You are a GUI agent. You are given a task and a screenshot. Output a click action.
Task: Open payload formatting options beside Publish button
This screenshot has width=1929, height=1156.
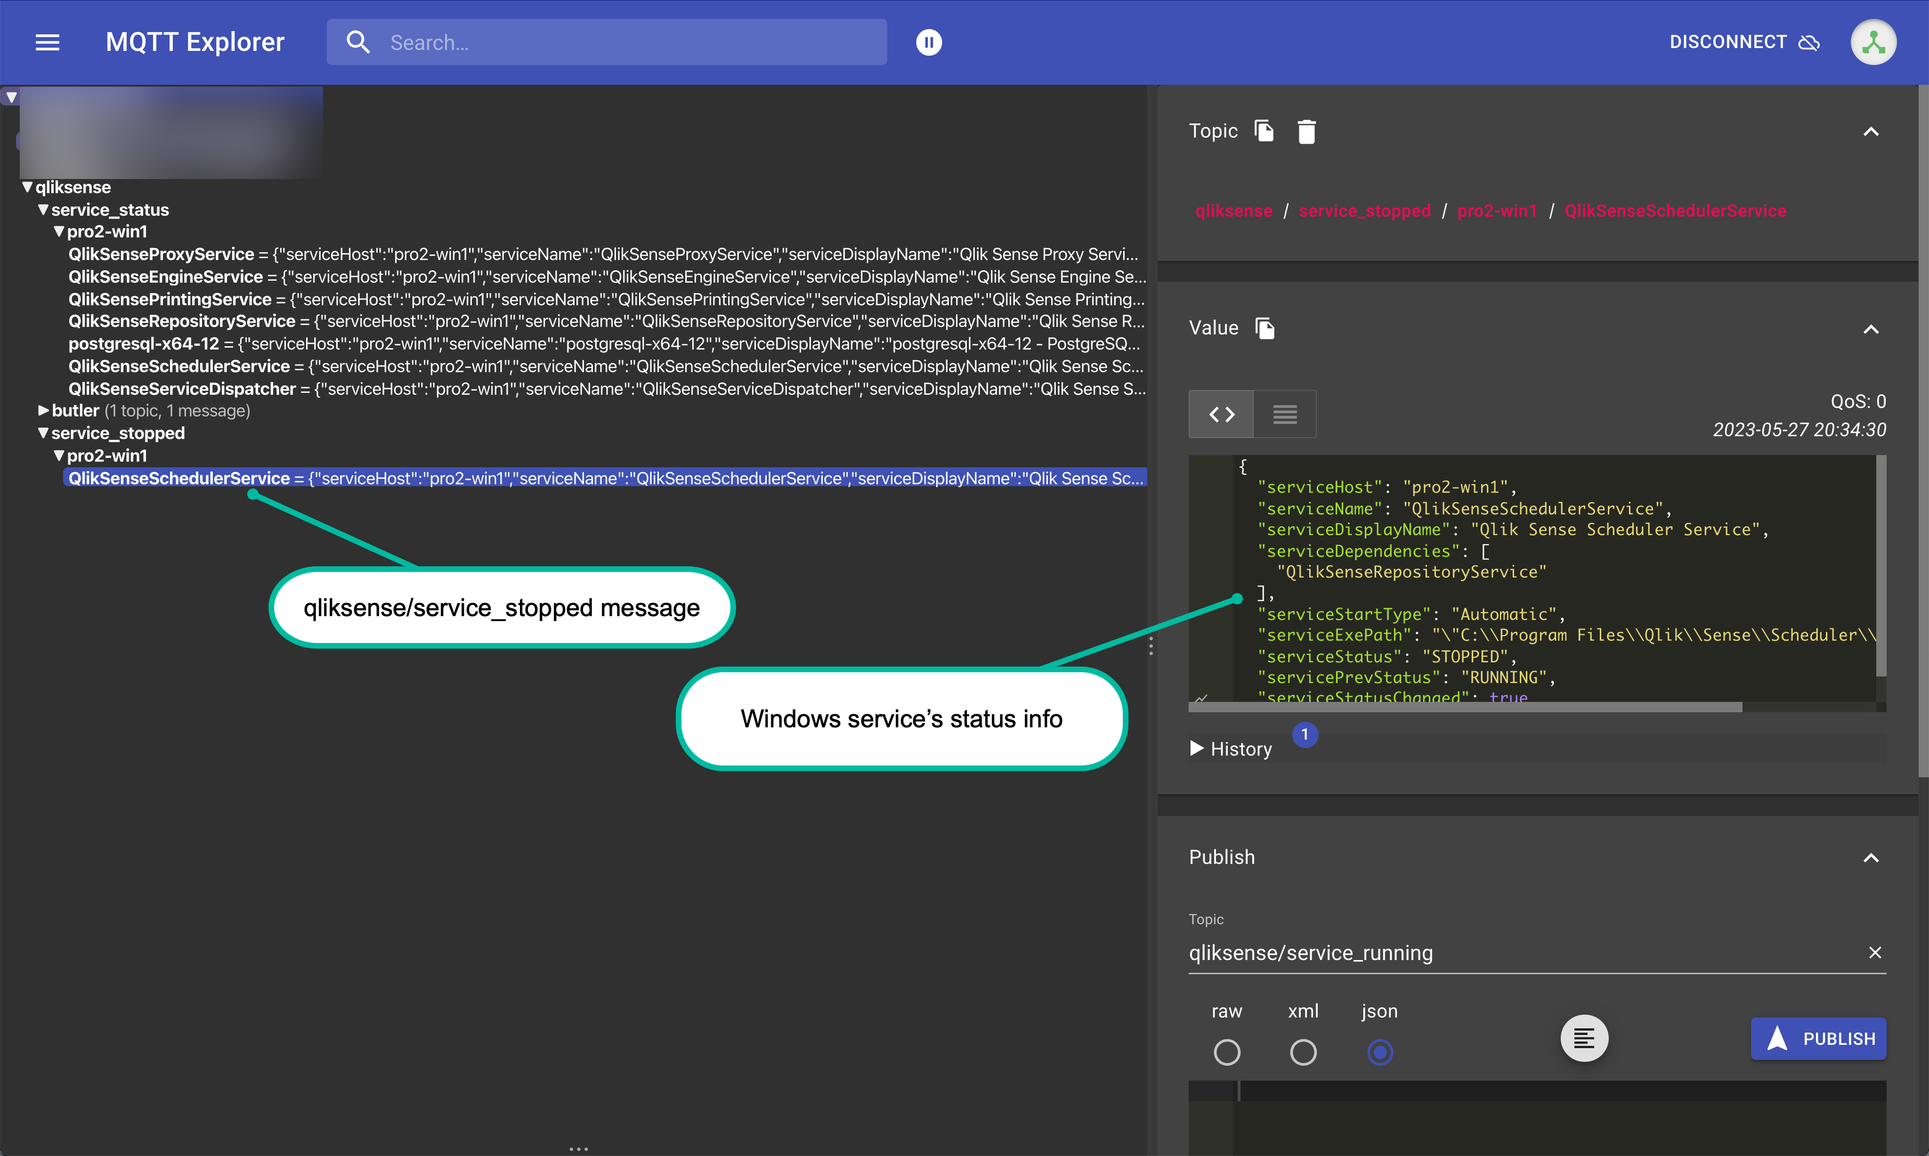[x=1584, y=1038]
